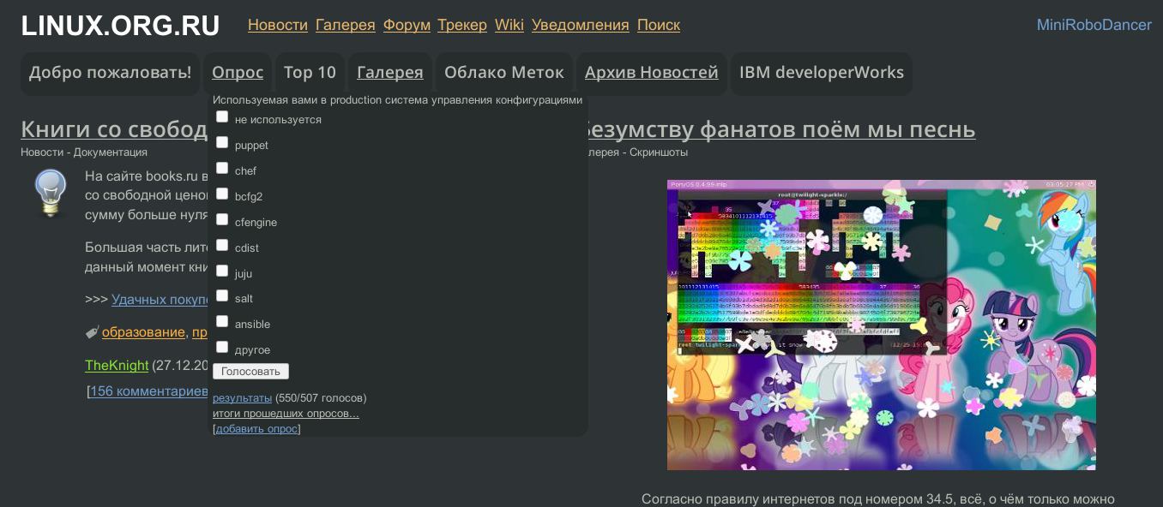Viewport: 1163px width, 507px height.
Task: Click the "Новости - Документация" section label
Action: [84, 152]
